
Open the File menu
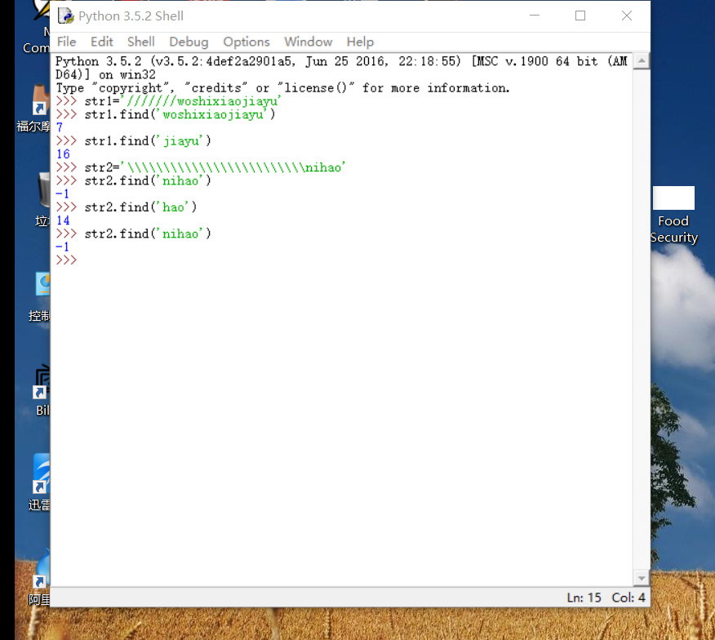[x=66, y=42]
